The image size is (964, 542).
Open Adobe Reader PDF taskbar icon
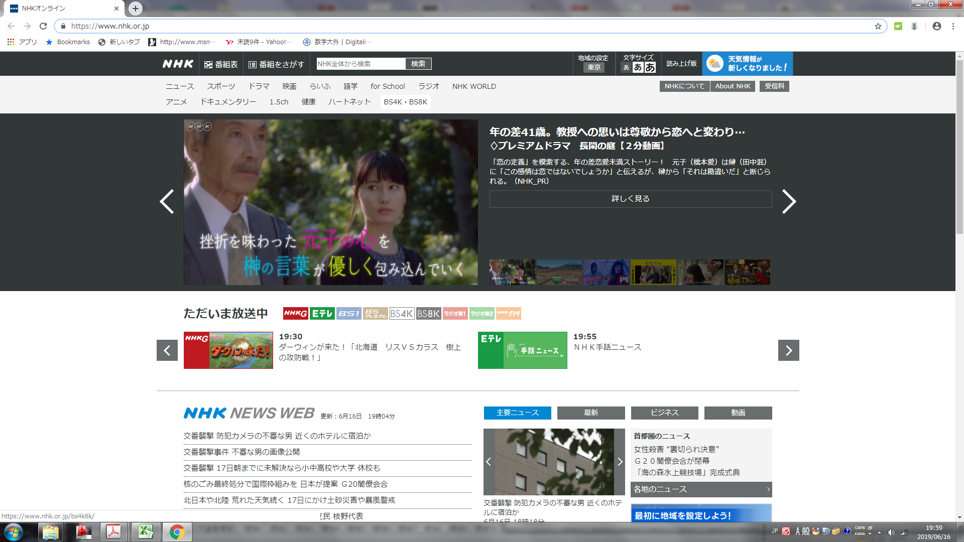[x=114, y=532]
